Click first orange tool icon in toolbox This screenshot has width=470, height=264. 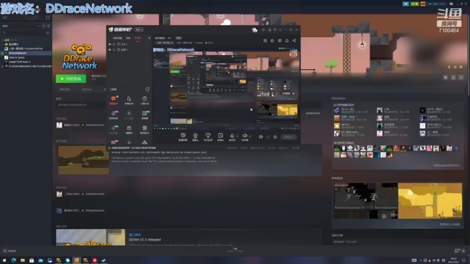[x=113, y=100]
